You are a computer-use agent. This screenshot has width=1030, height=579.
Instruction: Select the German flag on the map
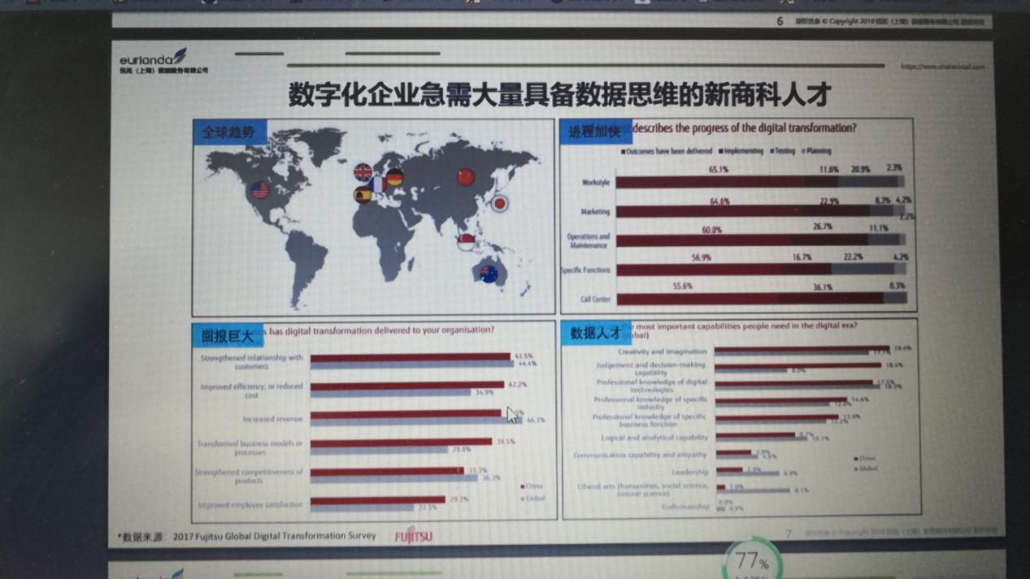pyautogui.click(x=394, y=177)
